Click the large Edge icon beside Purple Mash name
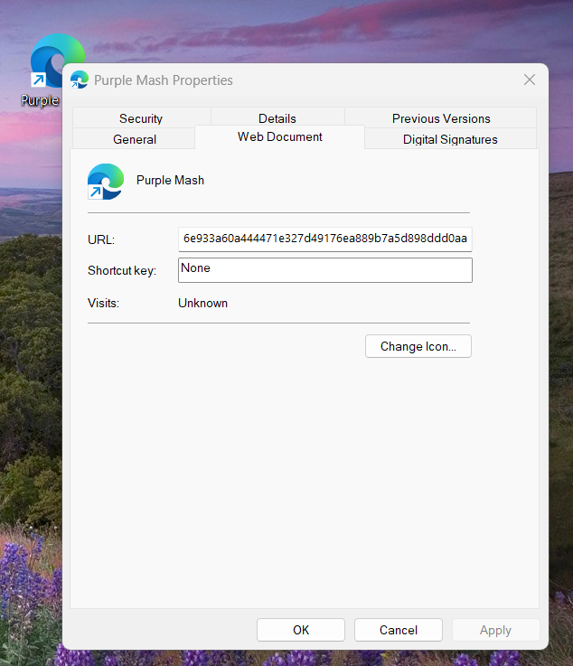 106,181
